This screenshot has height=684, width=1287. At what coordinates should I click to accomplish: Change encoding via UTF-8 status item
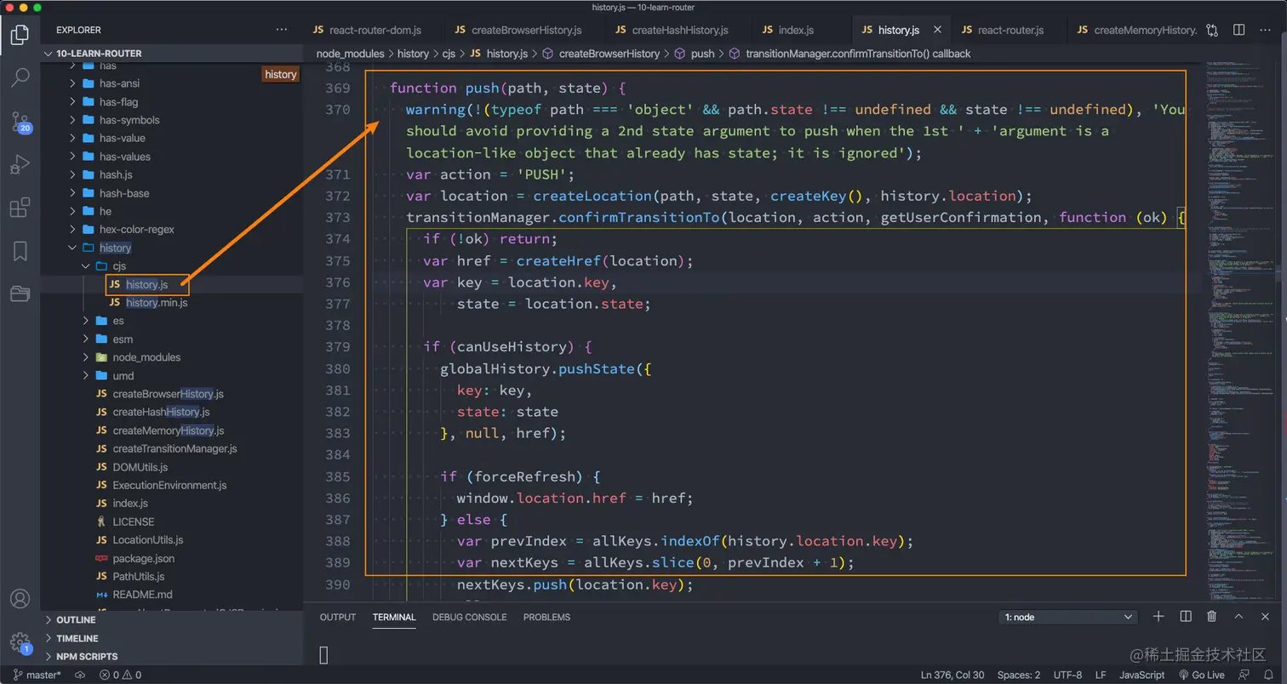(1067, 675)
